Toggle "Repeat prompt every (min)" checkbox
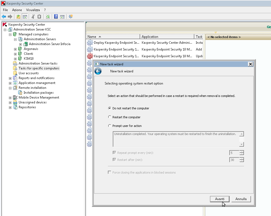 tap(114, 153)
